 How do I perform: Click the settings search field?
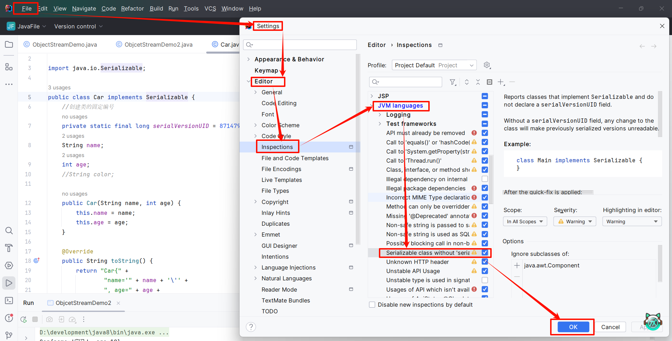coord(300,45)
